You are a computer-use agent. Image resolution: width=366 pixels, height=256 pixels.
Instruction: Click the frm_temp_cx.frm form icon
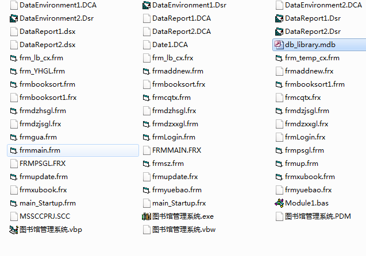279,58
